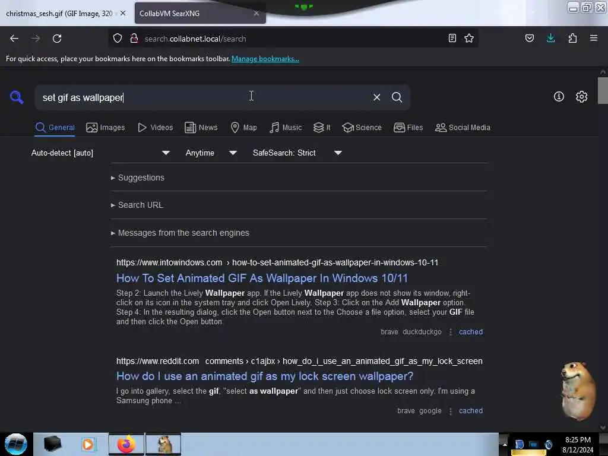The image size is (608, 456).
Task: Open the intowindows.com result URL
Action: 277,262
